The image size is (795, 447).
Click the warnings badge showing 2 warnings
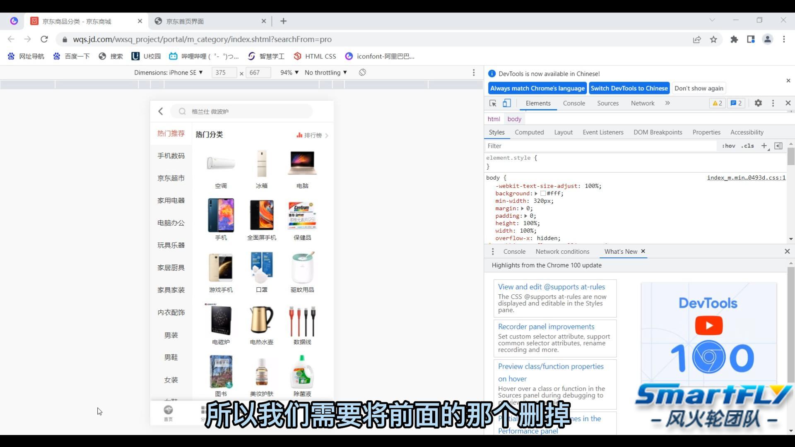click(x=717, y=103)
